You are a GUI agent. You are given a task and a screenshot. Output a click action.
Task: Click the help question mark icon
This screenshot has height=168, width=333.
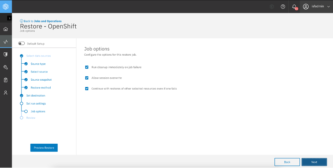(x=283, y=7)
